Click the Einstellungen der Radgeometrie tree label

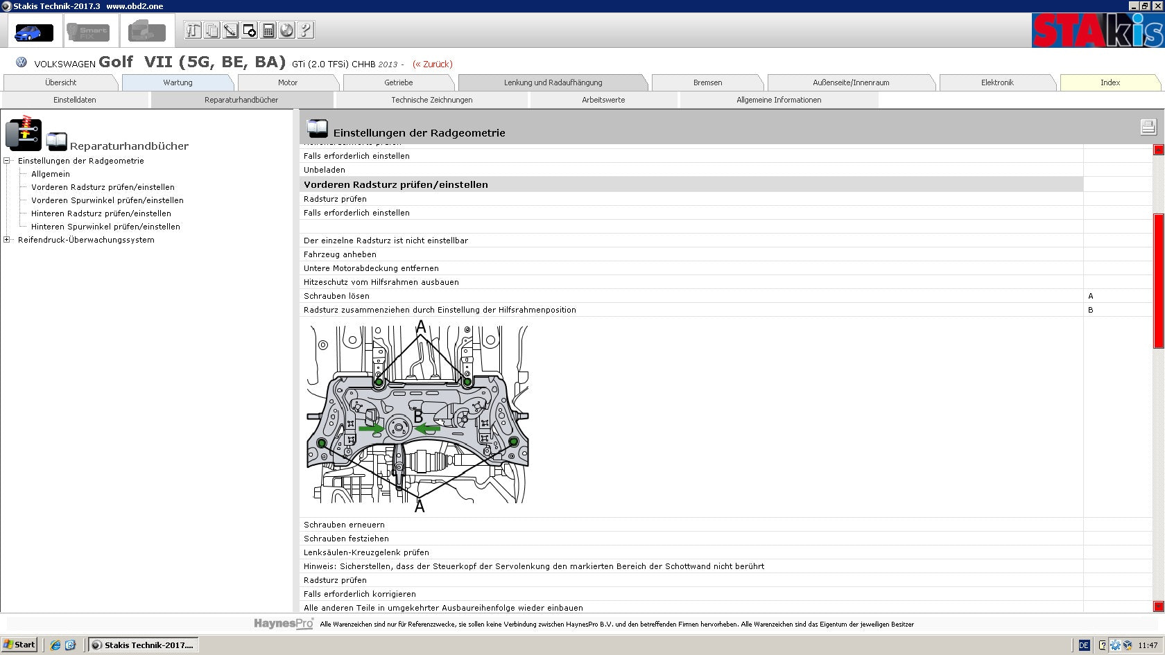[81, 161]
